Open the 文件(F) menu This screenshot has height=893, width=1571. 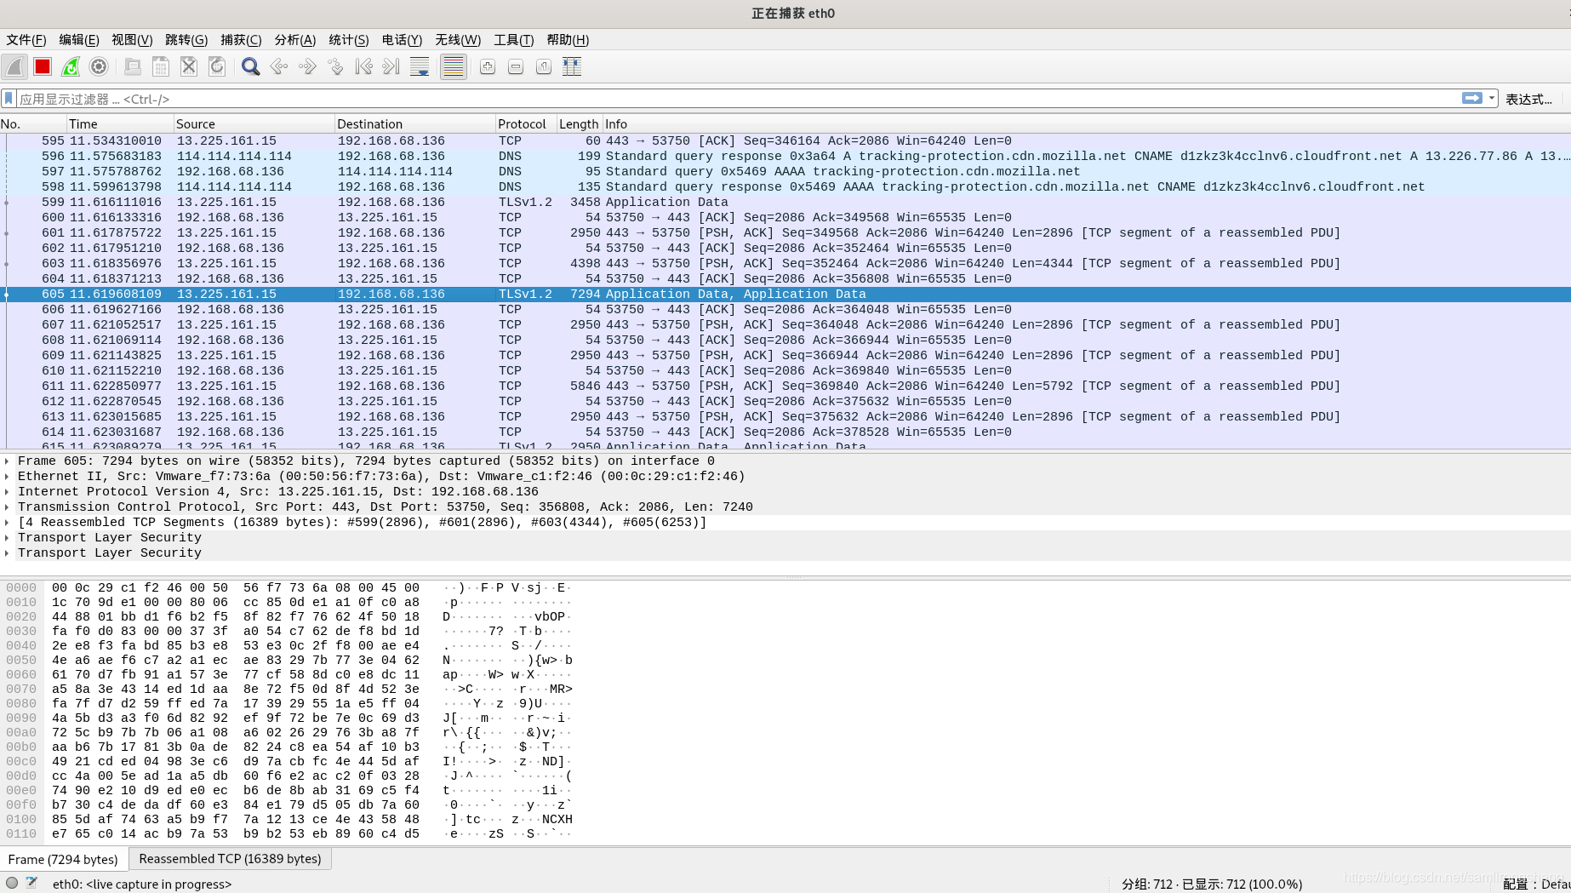26,40
